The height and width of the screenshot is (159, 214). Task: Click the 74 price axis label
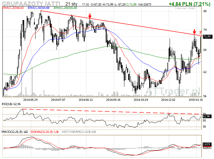tap(205, 30)
